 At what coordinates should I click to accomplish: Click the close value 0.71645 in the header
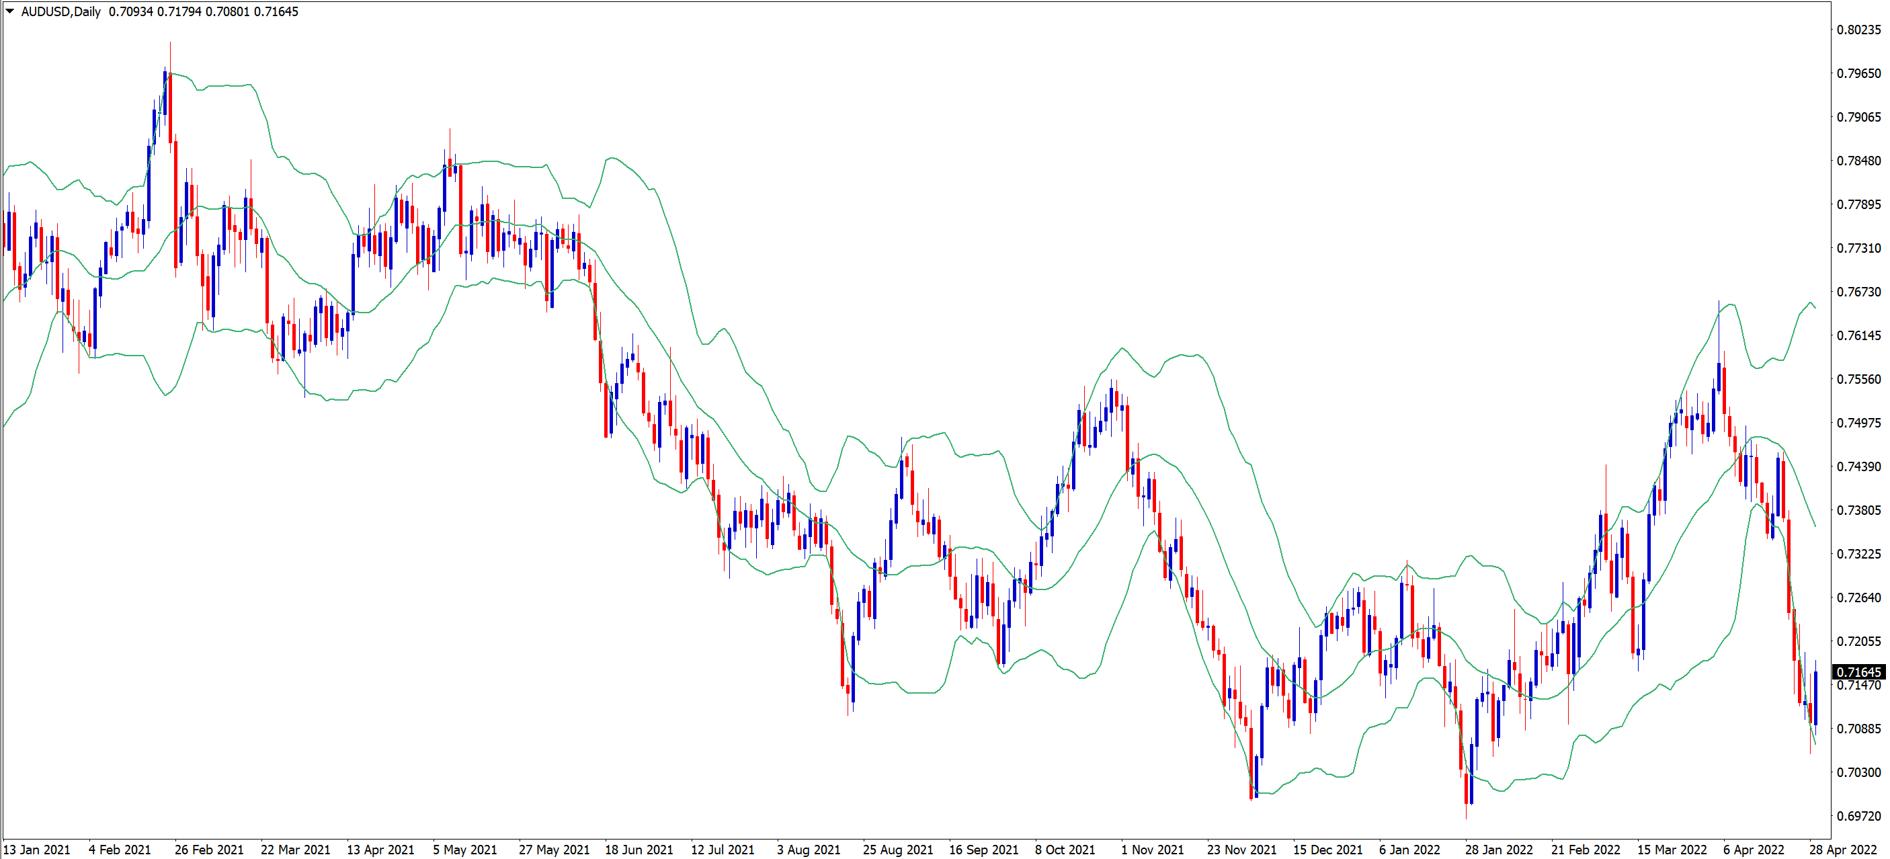276,11
